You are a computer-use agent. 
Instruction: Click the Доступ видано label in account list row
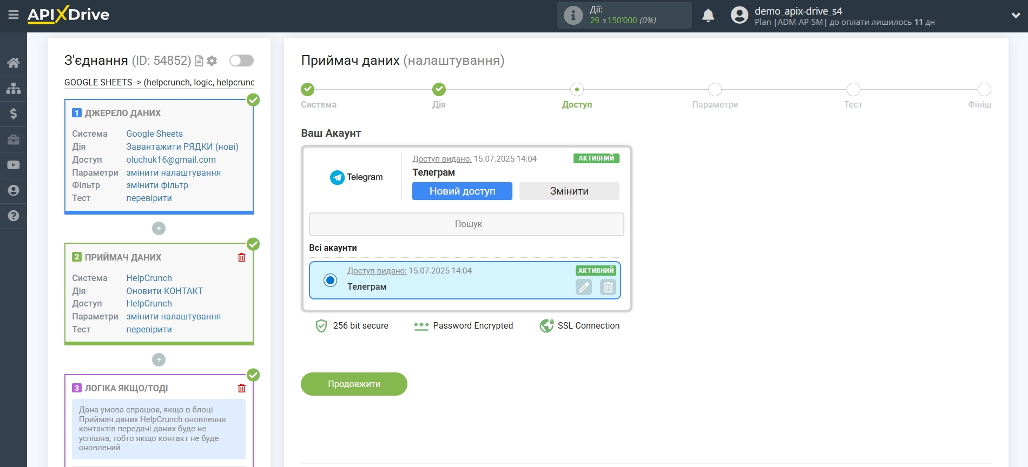click(x=377, y=271)
